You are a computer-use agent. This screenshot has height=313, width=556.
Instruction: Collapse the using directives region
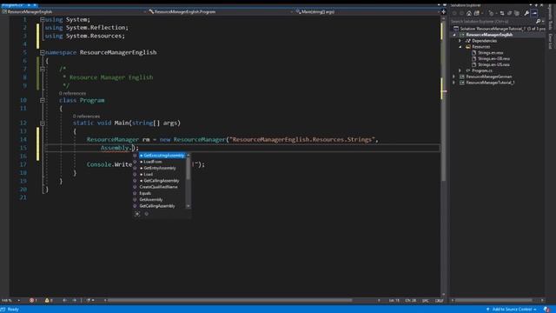pos(43,19)
